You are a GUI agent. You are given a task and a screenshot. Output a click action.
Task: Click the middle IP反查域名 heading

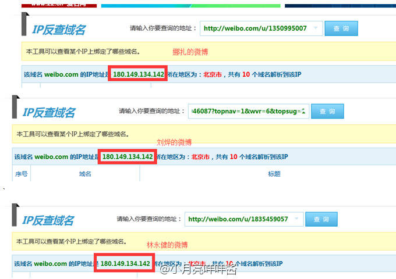coord(49,113)
